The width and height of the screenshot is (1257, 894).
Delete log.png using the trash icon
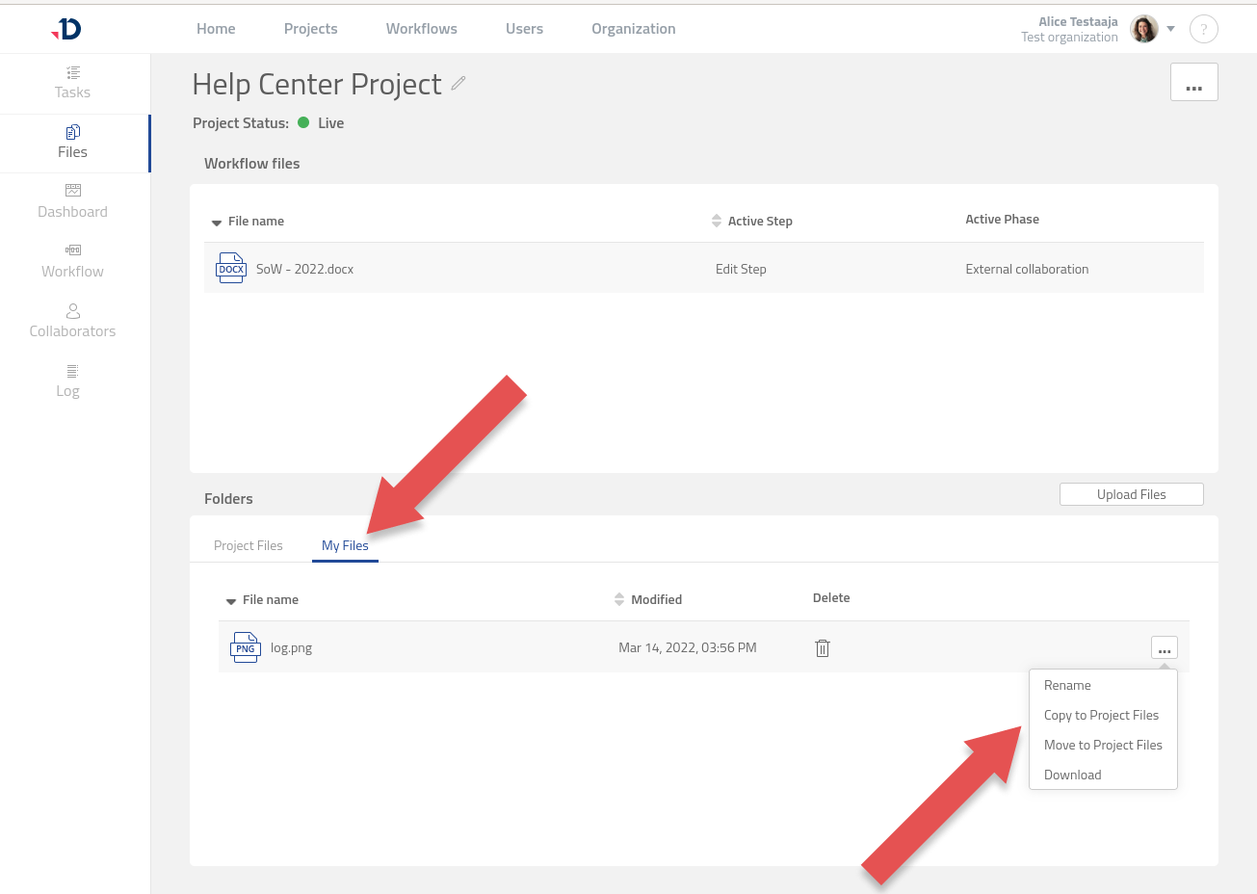pos(823,648)
